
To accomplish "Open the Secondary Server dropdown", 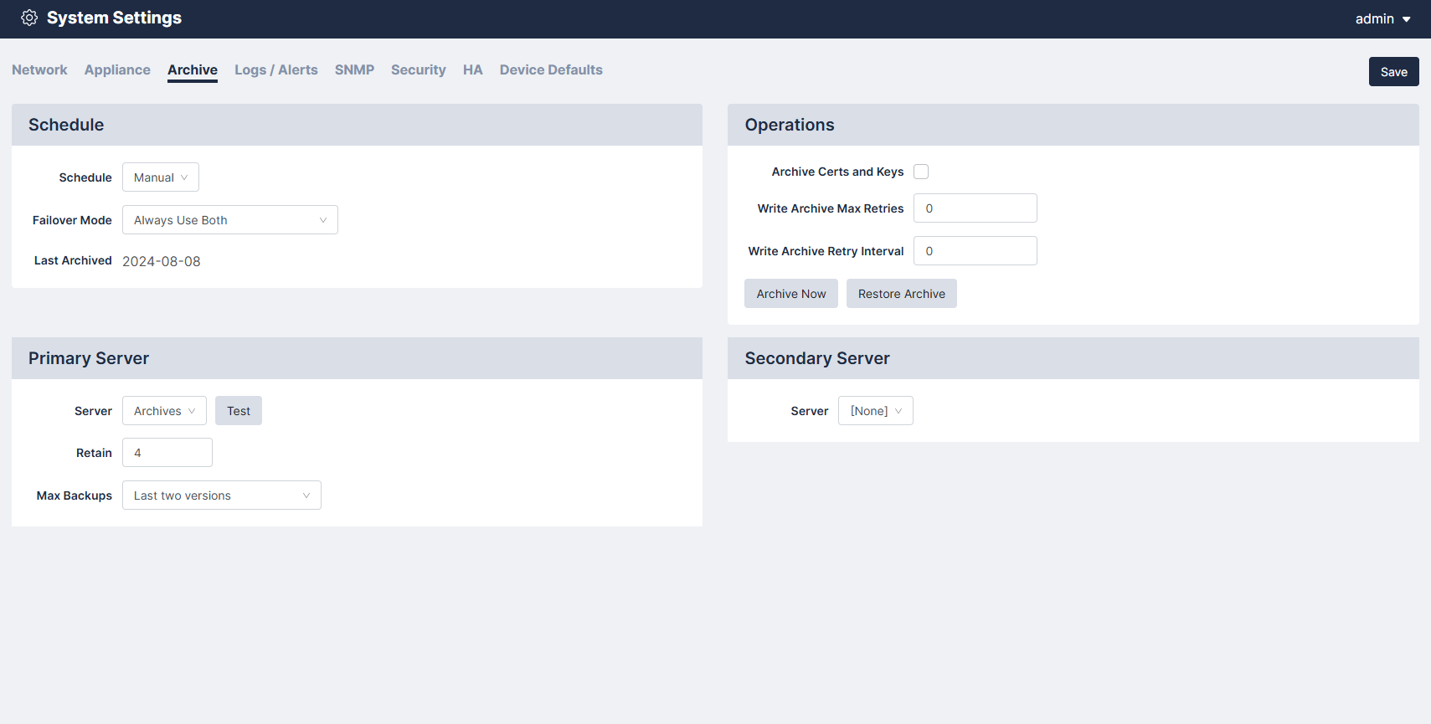I will pos(875,411).
